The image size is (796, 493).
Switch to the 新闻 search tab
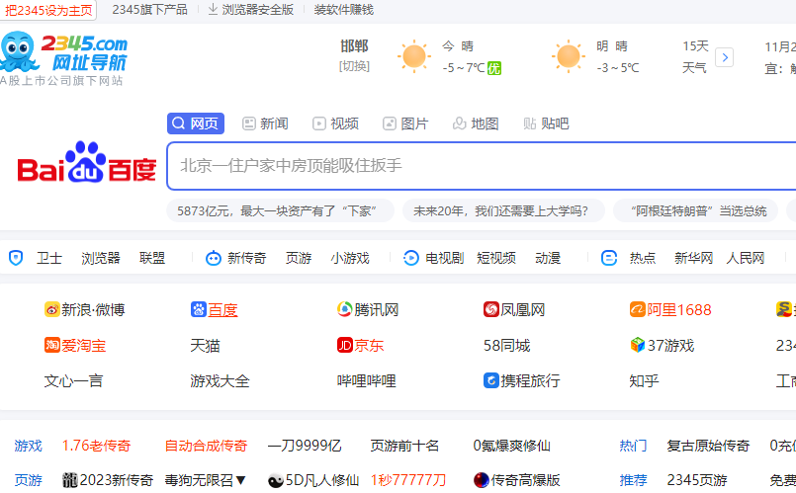pos(266,123)
